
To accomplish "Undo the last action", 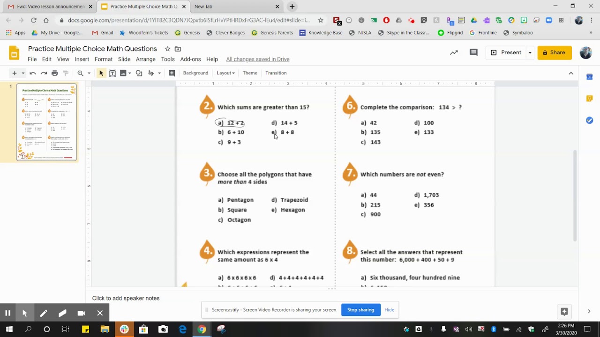I will click(32, 73).
